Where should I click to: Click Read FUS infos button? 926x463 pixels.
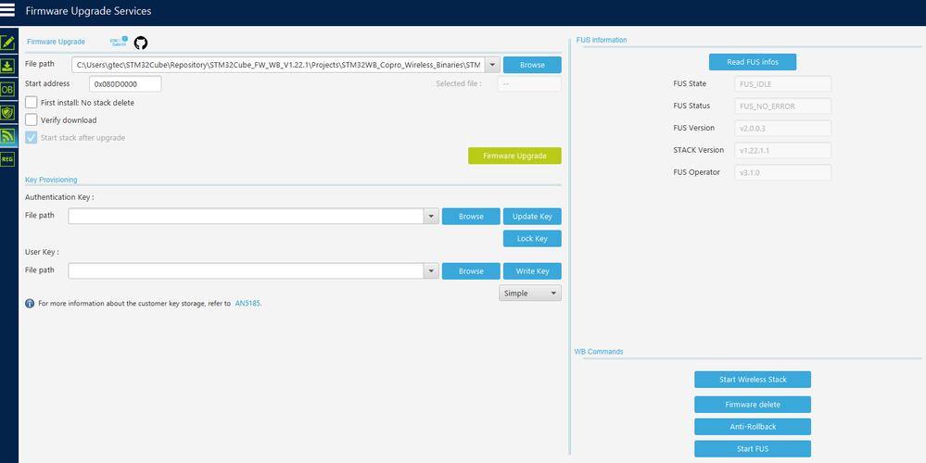(753, 62)
